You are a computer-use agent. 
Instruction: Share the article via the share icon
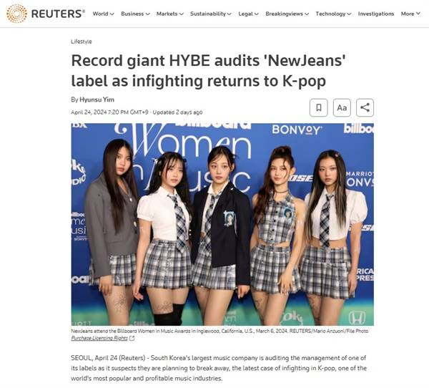tap(365, 107)
